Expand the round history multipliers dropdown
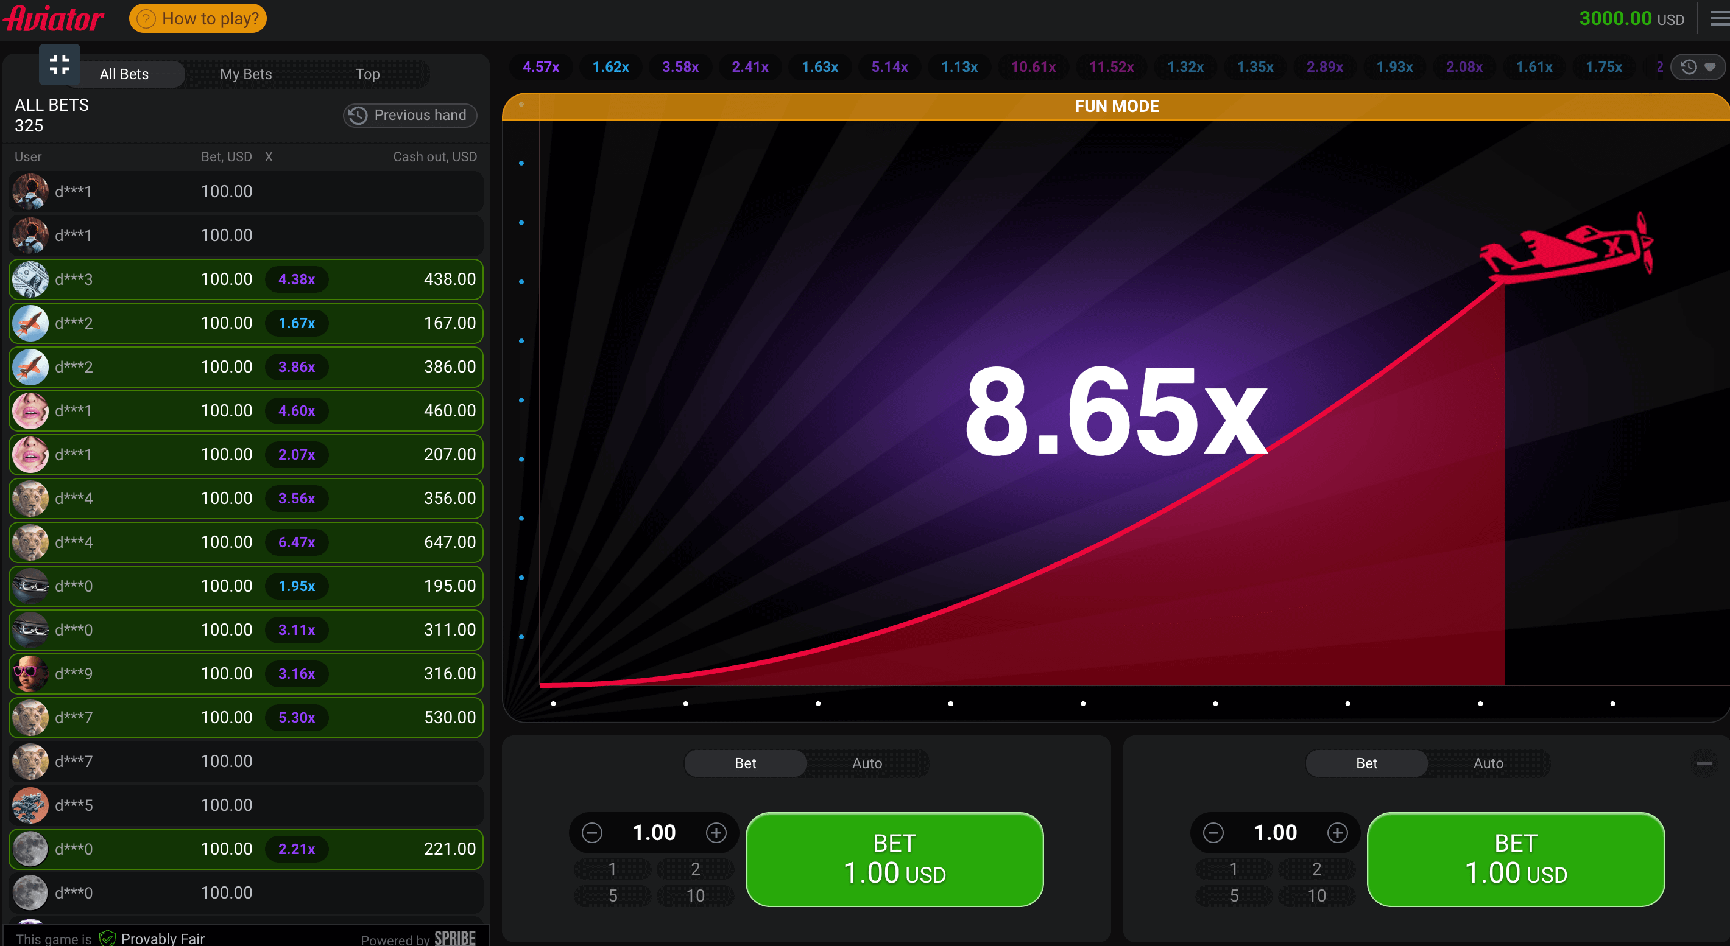This screenshot has width=1730, height=946. [1698, 67]
